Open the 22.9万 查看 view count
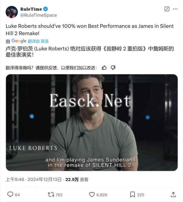183x202 pixels. pyautogui.click(x=77, y=179)
